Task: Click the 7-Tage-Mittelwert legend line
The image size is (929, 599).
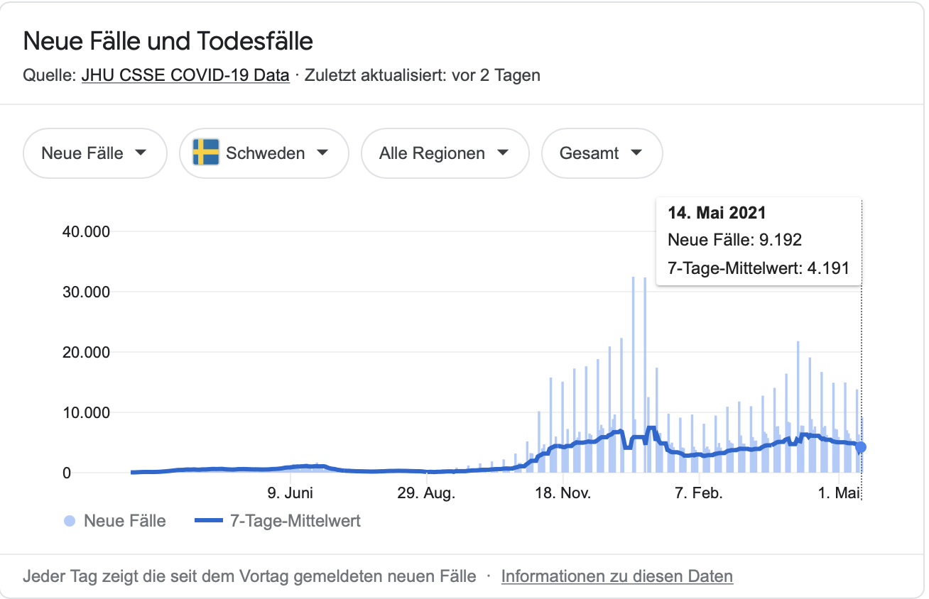Action: (x=208, y=521)
